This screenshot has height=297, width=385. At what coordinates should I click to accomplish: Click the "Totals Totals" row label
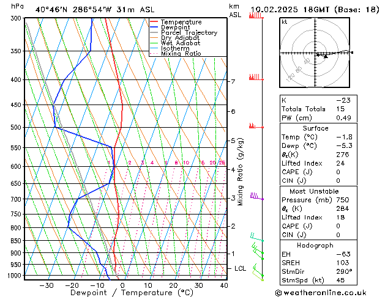304,109
